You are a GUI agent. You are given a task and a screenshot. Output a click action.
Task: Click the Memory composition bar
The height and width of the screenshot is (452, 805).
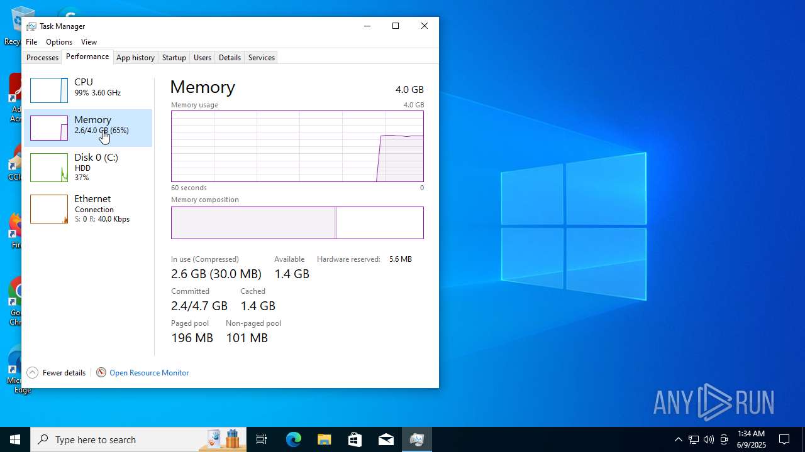coord(297,223)
